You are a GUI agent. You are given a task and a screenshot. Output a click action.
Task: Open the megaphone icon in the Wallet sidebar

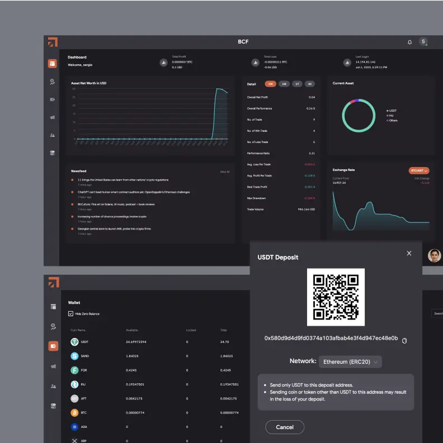coord(53,366)
